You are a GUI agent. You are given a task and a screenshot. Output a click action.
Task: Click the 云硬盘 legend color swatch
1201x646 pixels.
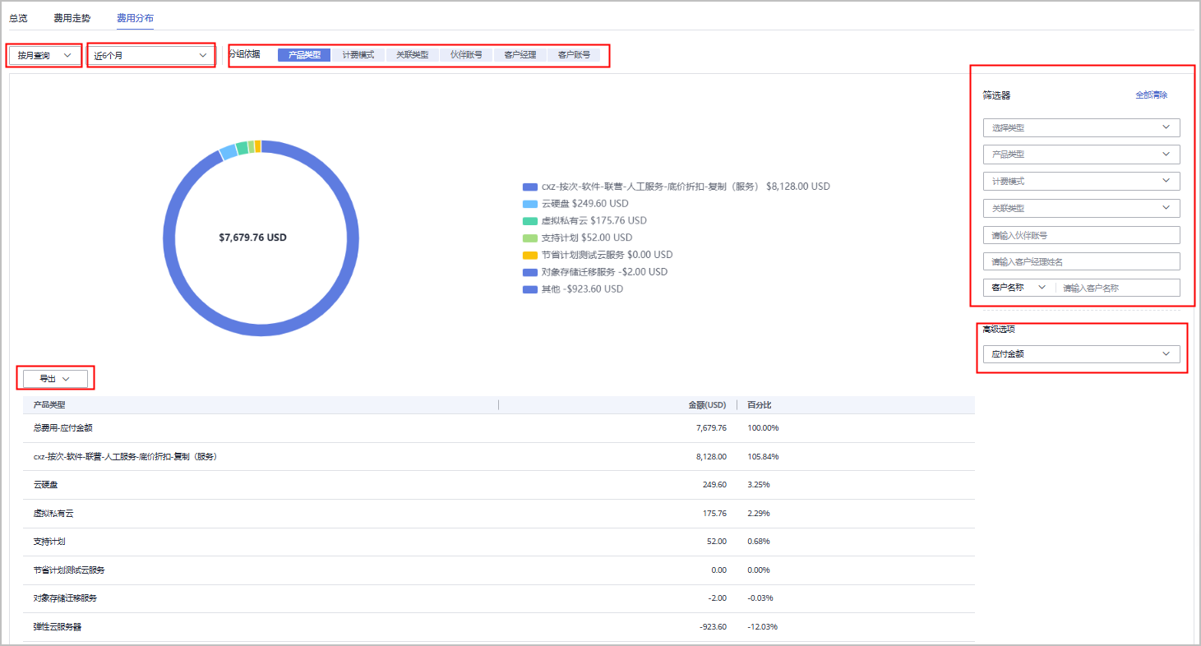(x=530, y=204)
